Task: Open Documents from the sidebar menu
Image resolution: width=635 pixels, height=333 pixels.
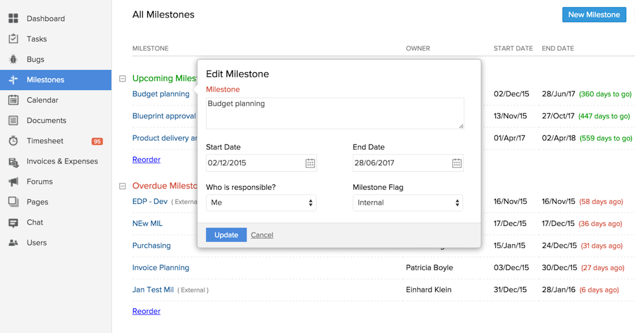Action: tap(46, 121)
